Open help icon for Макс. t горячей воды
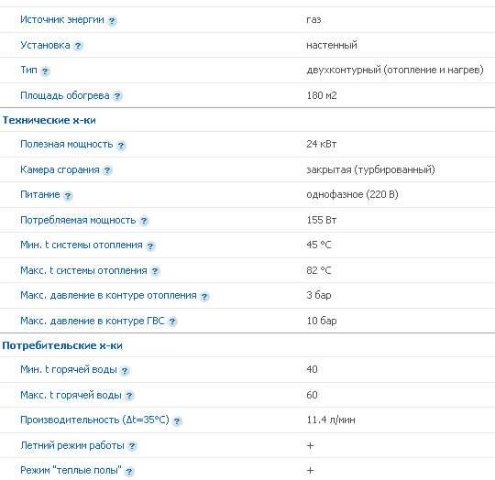This screenshot has height=480, width=495. [129, 396]
